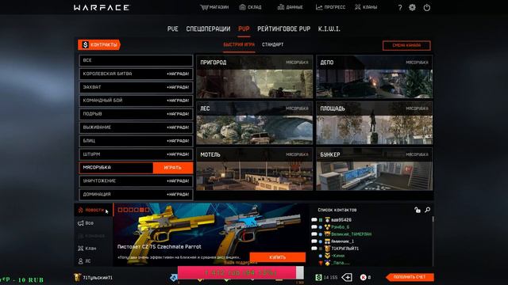Select the Штурм mode
The width and height of the screenshot is (508, 285).
coord(136,154)
